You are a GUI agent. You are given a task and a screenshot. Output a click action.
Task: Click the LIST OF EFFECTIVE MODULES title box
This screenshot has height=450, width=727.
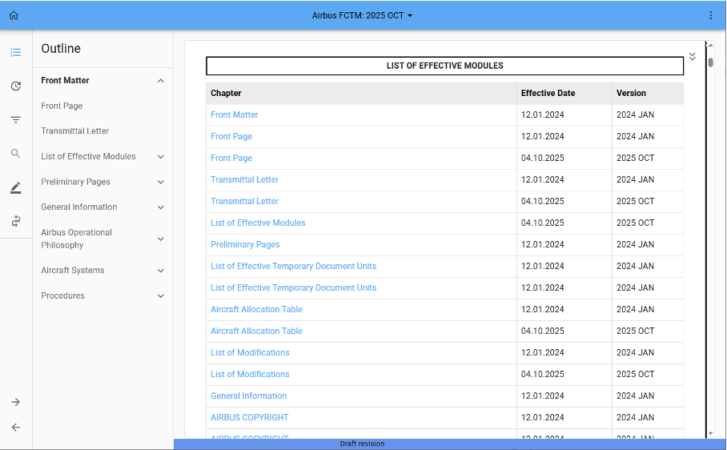[444, 66]
